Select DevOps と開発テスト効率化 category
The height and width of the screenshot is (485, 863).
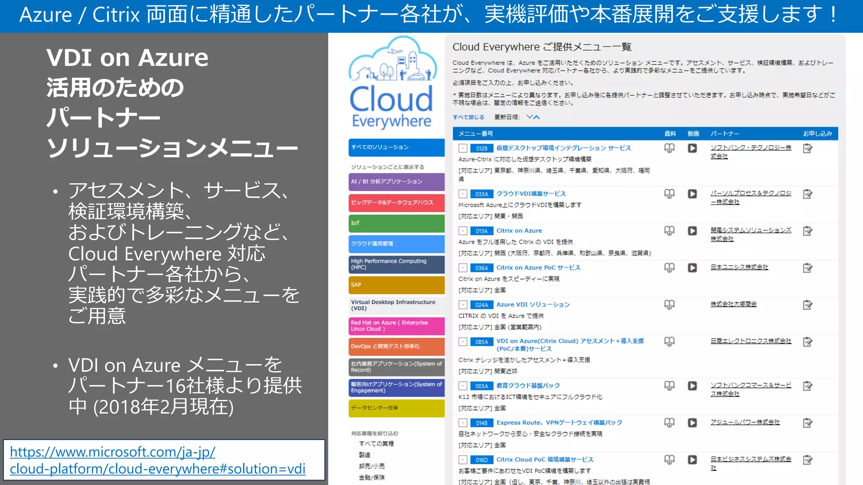pyautogui.click(x=397, y=346)
